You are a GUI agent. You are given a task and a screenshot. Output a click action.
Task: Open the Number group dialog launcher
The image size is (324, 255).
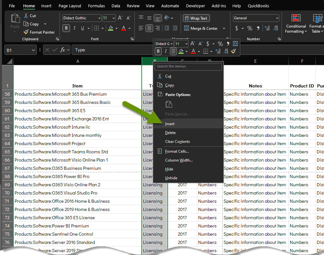pyautogui.click(x=279, y=39)
